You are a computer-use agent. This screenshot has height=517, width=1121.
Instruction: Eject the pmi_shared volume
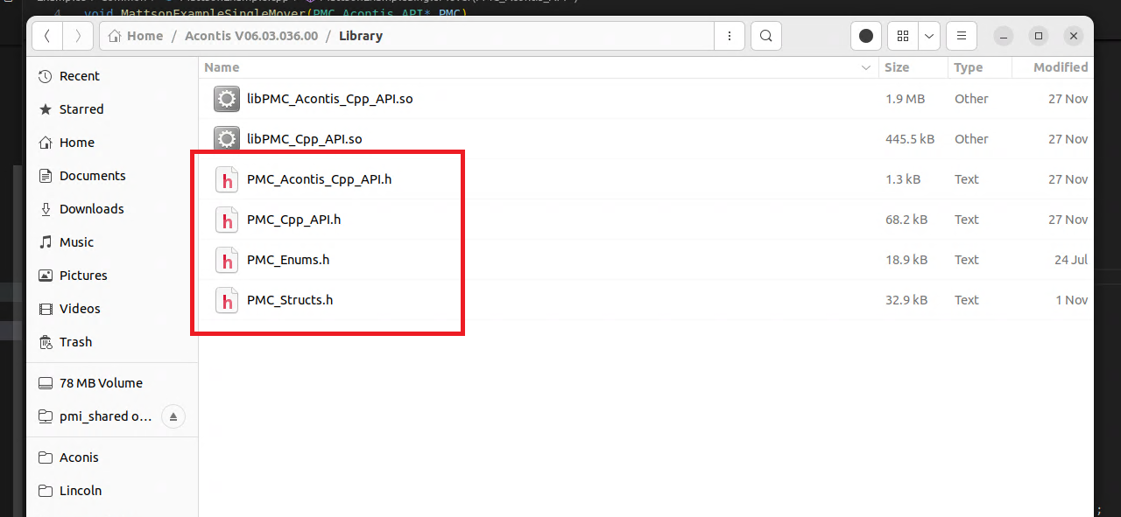coord(173,416)
